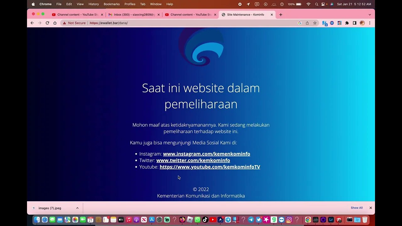
Task: Switch to the Gmail Inbox tab
Action: (x=134, y=14)
